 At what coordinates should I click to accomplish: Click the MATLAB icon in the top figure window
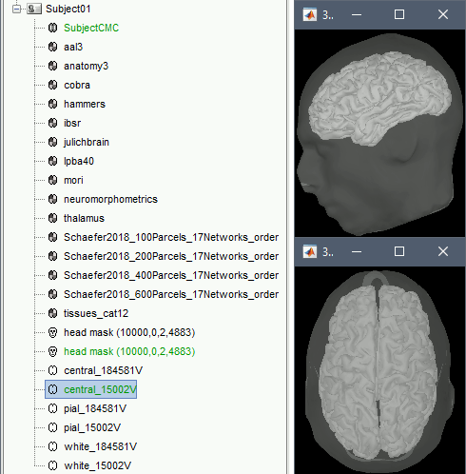click(x=310, y=14)
